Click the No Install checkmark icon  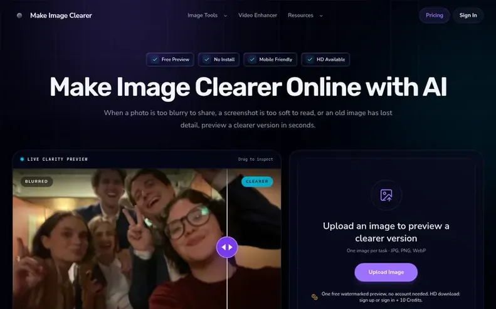(207, 59)
